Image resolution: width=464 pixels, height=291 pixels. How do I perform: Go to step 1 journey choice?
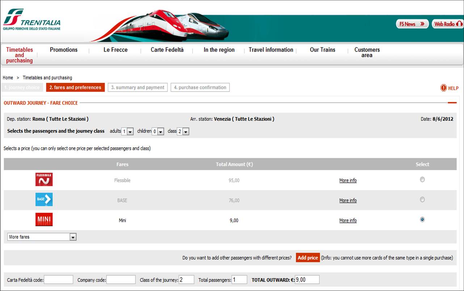pyautogui.click(x=22, y=88)
